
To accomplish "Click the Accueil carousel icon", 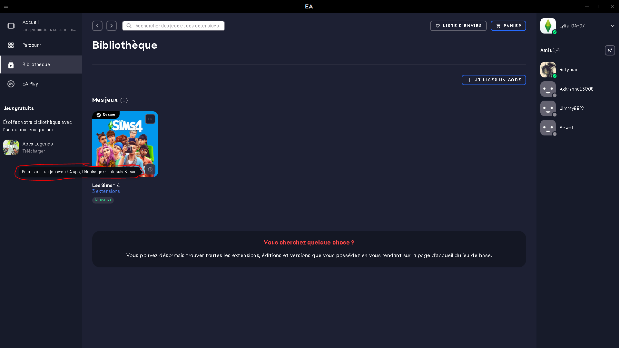I will (11, 26).
